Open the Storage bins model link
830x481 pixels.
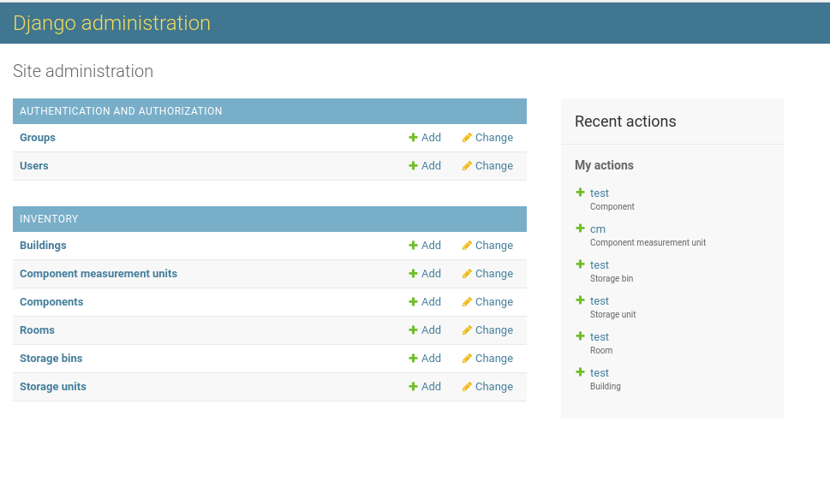coord(51,359)
